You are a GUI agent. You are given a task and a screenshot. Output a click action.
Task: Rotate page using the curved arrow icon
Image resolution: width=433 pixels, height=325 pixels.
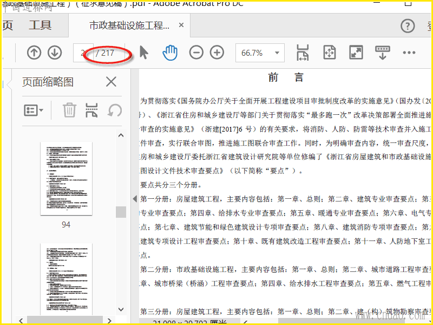[x=115, y=110]
